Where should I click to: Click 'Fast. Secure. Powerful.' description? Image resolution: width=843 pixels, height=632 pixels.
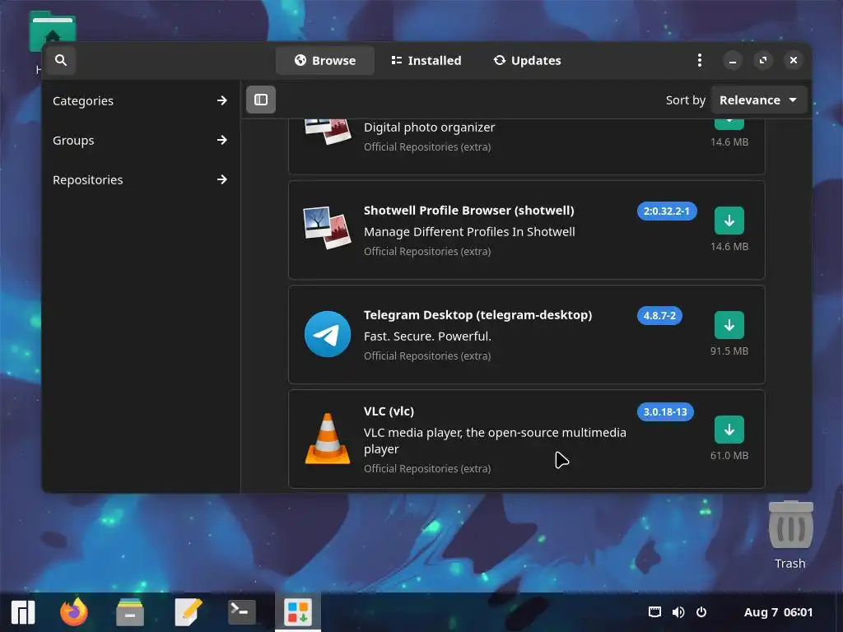(427, 337)
